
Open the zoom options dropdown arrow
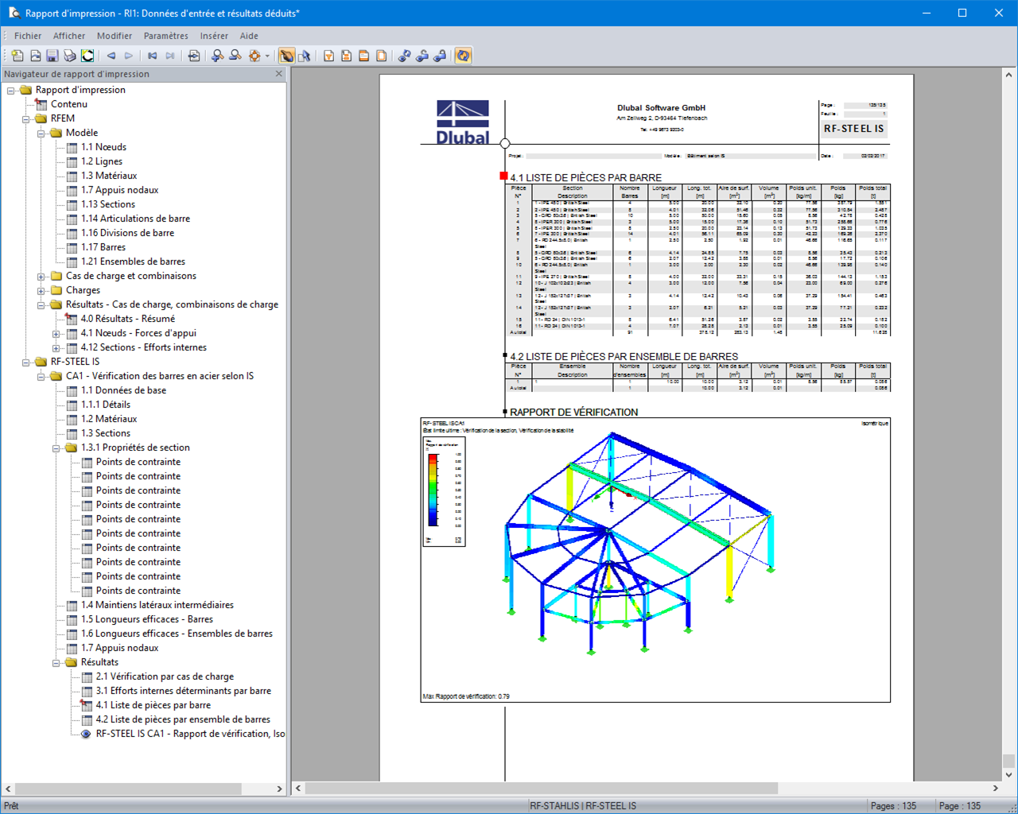[x=267, y=56]
